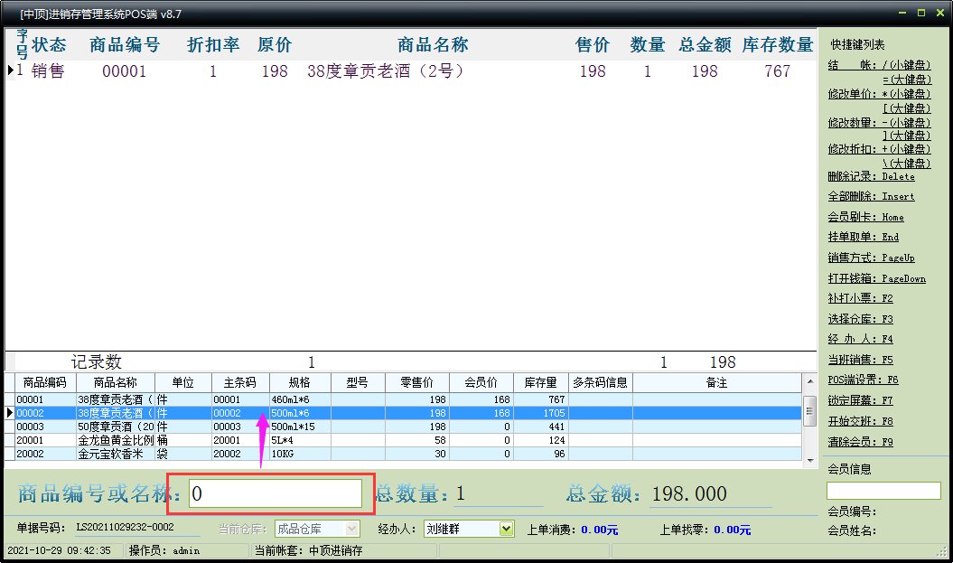Image resolution: width=953 pixels, height=563 pixels.
Task: Select product row 00001 in lower list
Action: 403,399
